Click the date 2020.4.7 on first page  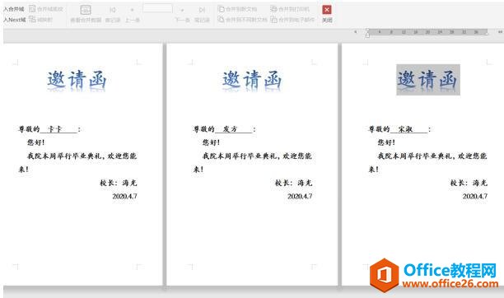(x=124, y=196)
